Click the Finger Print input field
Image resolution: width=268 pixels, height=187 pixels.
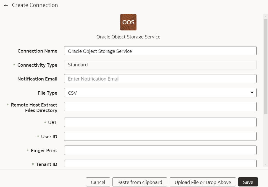tap(160, 150)
